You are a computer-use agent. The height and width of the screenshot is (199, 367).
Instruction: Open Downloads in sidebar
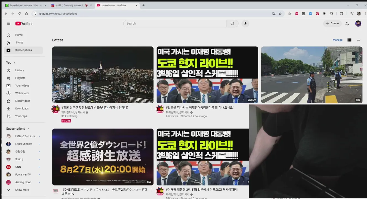point(23,109)
